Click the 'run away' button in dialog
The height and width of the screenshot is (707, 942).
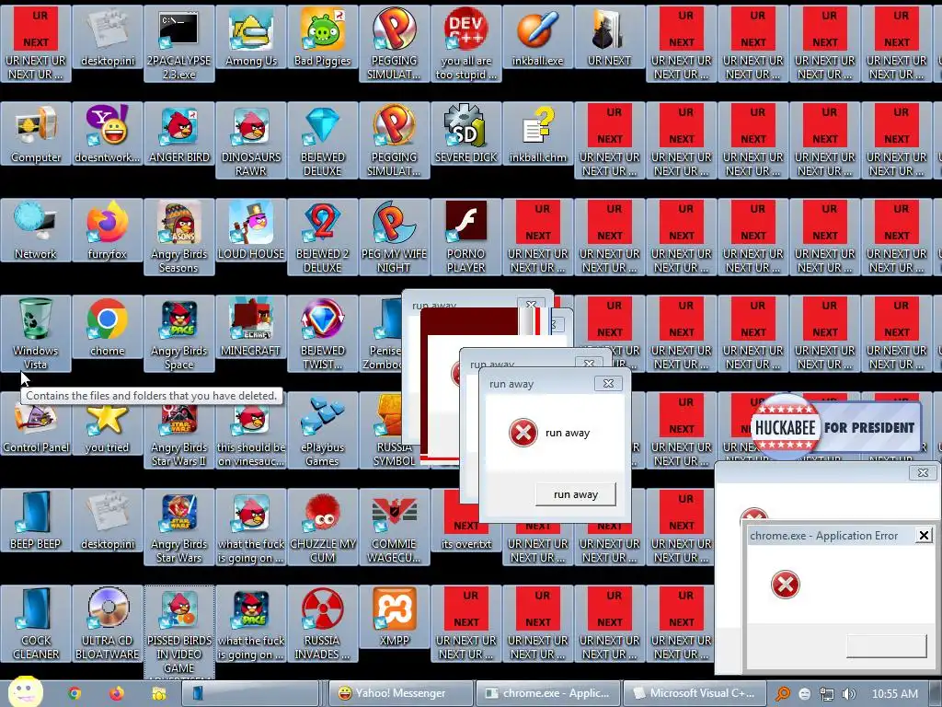pyautogui.click(x=576, y=494)
